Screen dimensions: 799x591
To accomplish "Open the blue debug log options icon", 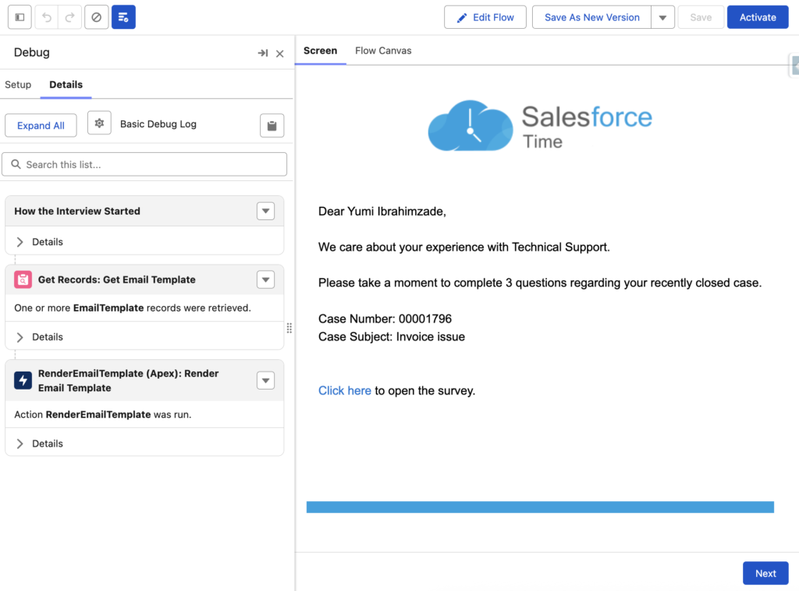I will click(123, 16).
